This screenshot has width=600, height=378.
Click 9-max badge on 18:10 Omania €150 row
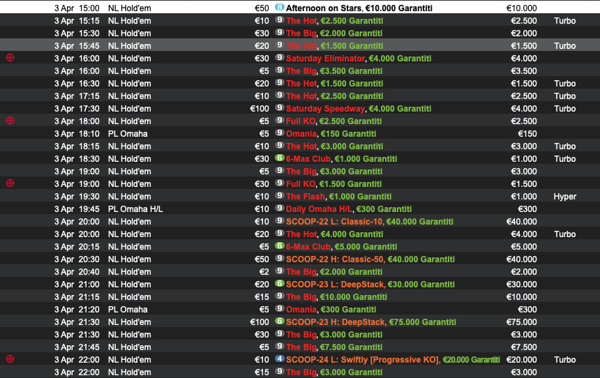280,133
